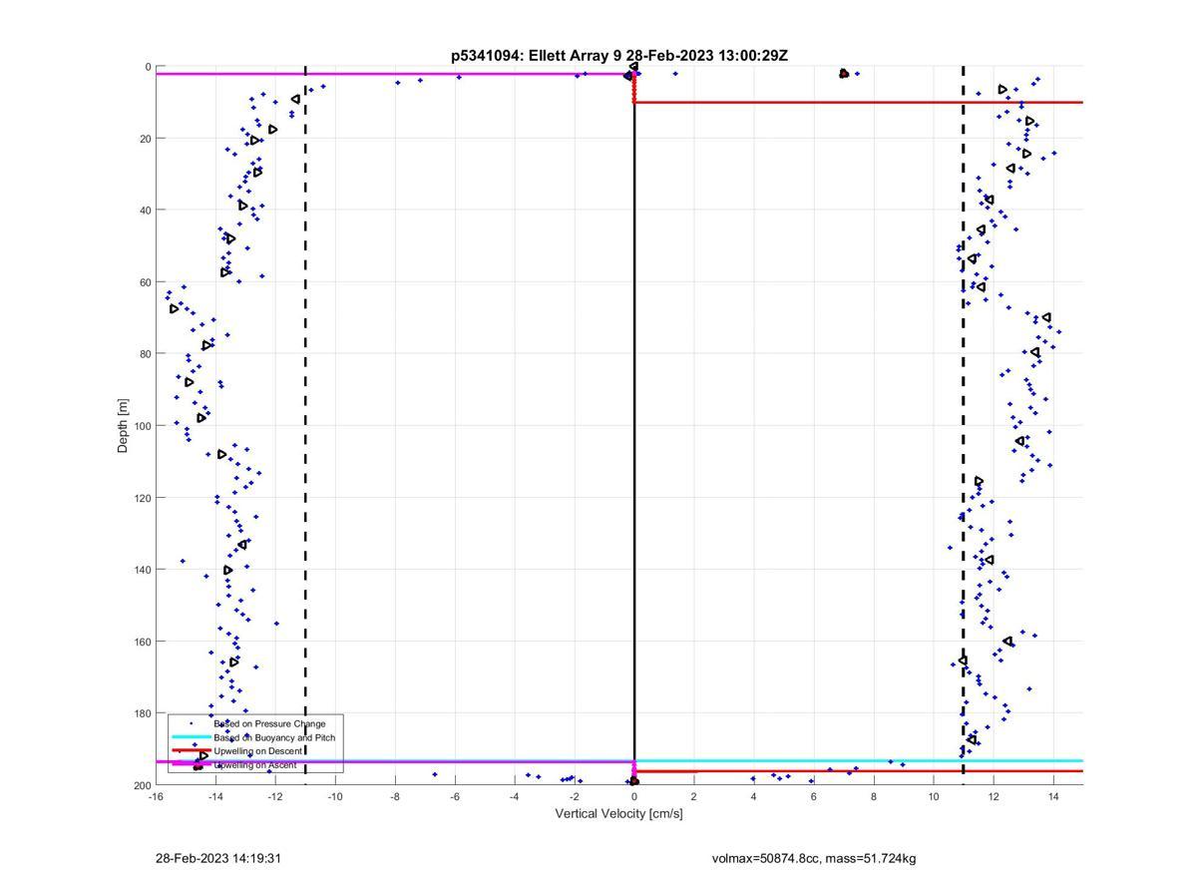The height and width of the screenshot is (883, 1197).
Task: Select legend entry 'Upwelling on Ascent'
Action: tap(255, 764)
